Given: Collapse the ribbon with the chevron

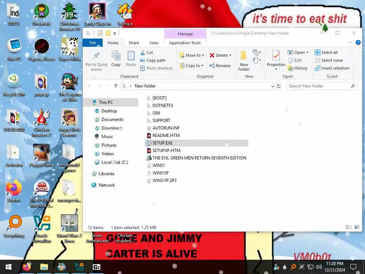Looking at the screenshot, I should tap(350, 43).
